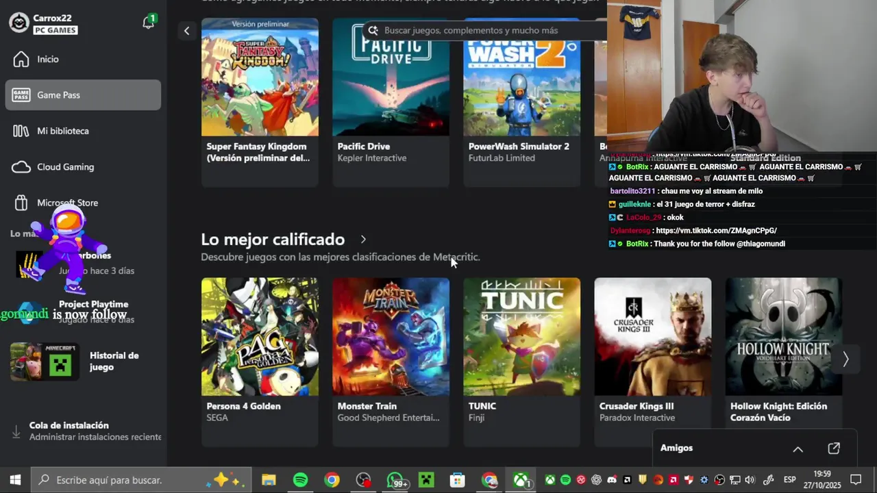Open the Windows Start menu

coord(15,480)
